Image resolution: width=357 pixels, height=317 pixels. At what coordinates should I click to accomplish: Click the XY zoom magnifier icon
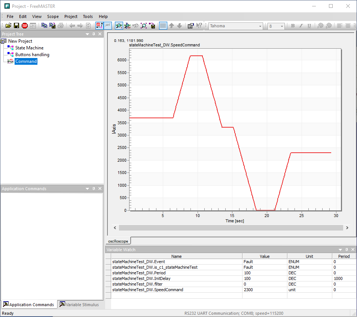click(x=127, y=26)
